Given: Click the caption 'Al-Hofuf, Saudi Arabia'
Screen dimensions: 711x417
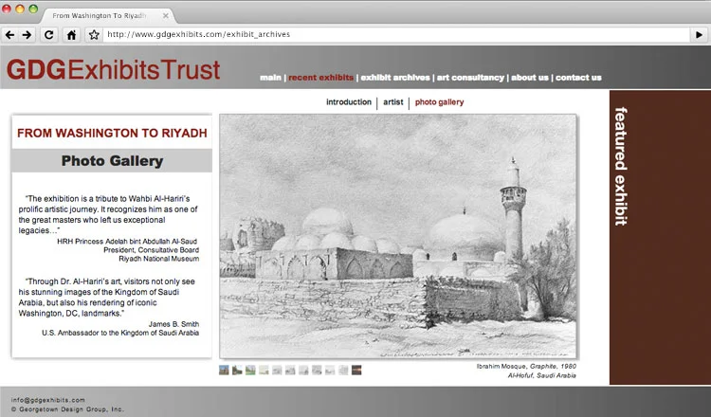Looking at the screenshot, I should 542,375.
